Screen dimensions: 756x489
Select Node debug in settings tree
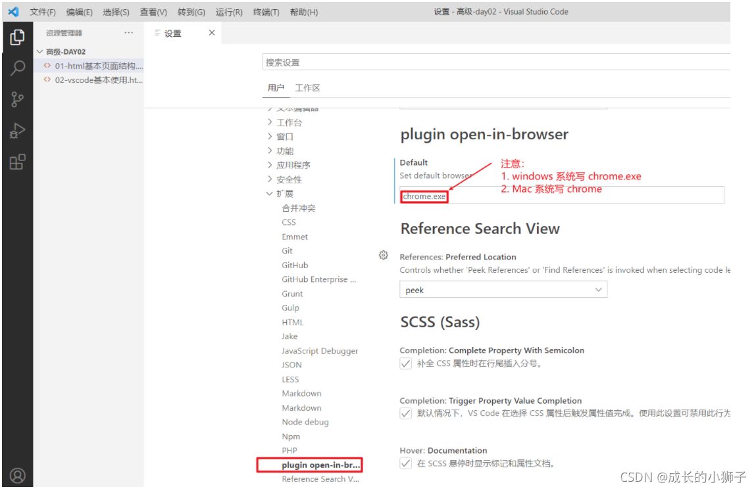coord(305,422)
